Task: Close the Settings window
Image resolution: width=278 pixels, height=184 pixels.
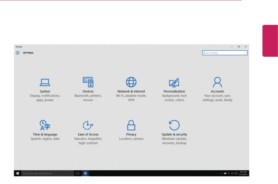Action: point(246,47)
